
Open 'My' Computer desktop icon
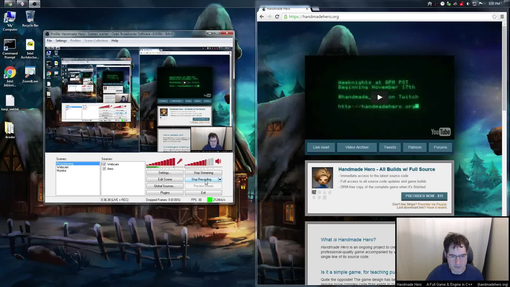10,21
